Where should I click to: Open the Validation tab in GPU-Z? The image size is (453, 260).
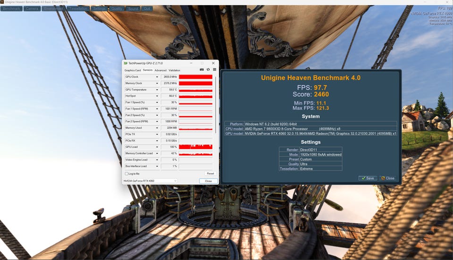(x=174, y=70)
